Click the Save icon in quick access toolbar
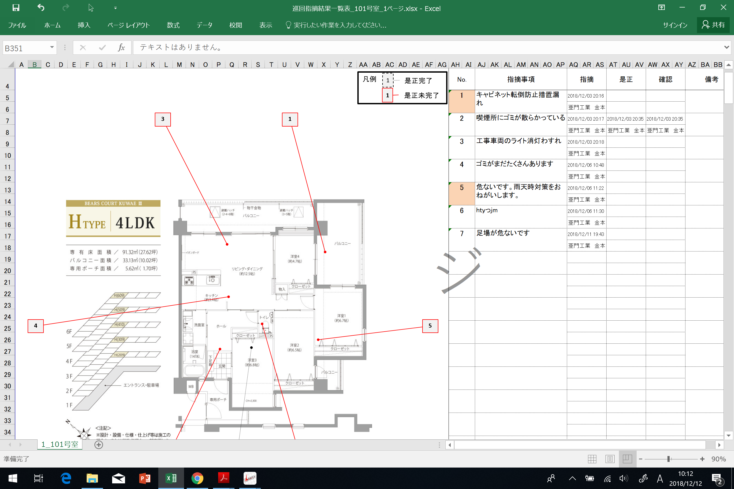 (x=16, y=8)
